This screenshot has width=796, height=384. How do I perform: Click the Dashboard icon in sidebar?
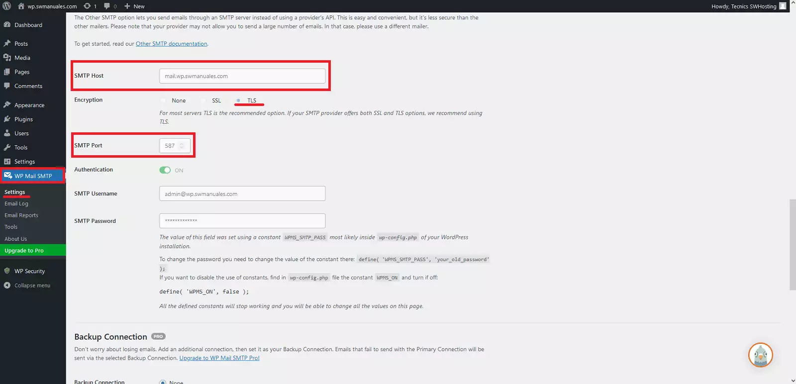pos(7,25)
